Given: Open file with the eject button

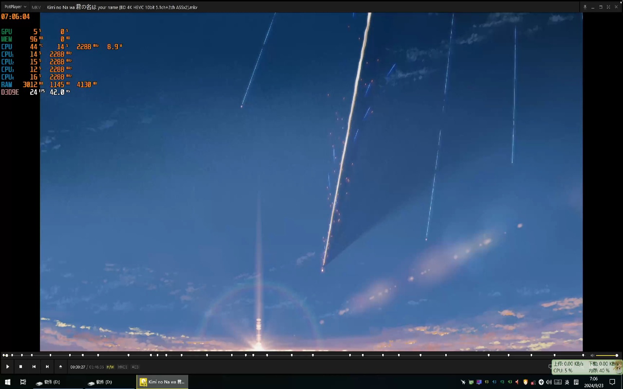Looking at the screenshot, I should click(x=61, y=367).
